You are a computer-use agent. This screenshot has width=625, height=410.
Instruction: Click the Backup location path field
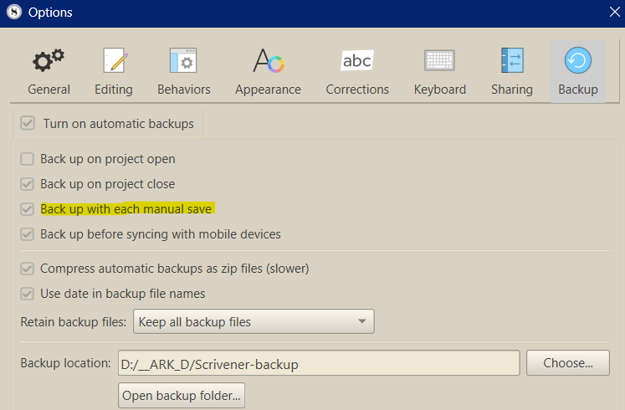(x=318, y=364)
